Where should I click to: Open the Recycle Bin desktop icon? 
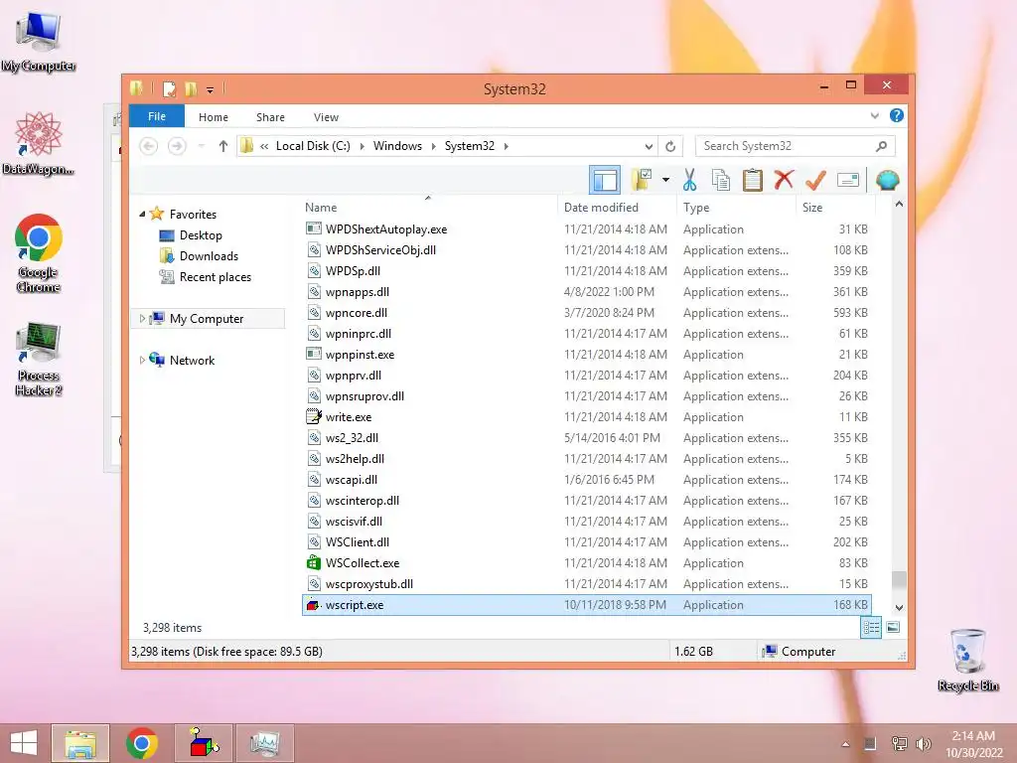coord(967,660)
